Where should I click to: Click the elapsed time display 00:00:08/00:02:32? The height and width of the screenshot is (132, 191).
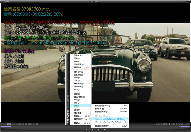[x=27, y=124]
